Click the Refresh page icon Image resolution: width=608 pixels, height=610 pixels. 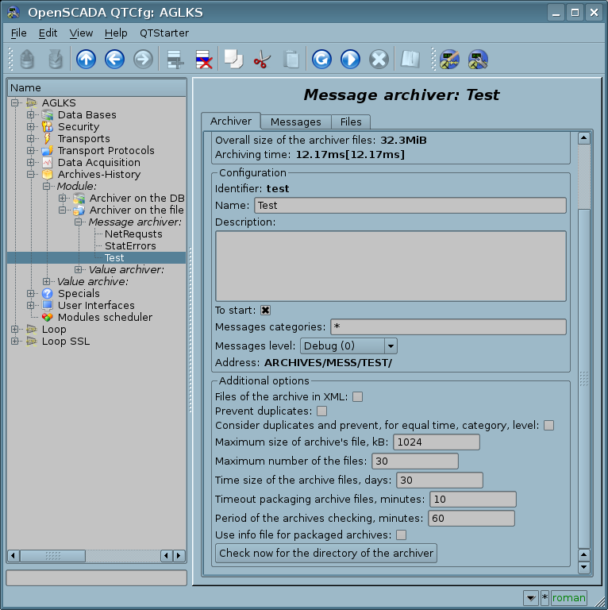coord(321,59)
